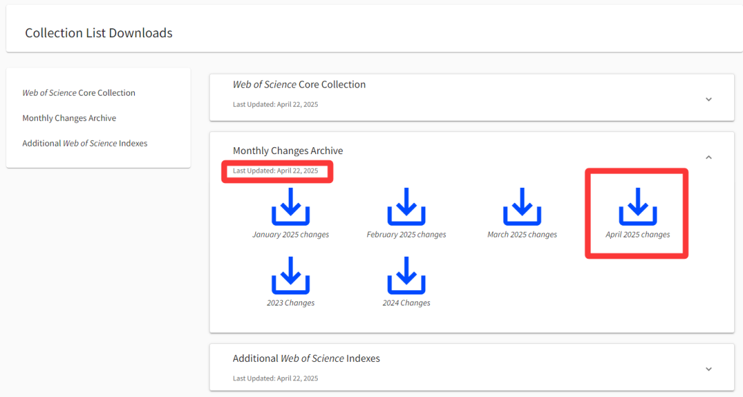Viewport: 743px width, 397px height.
Task: Click the January 2025 changes label
Action: coord(290,235)
